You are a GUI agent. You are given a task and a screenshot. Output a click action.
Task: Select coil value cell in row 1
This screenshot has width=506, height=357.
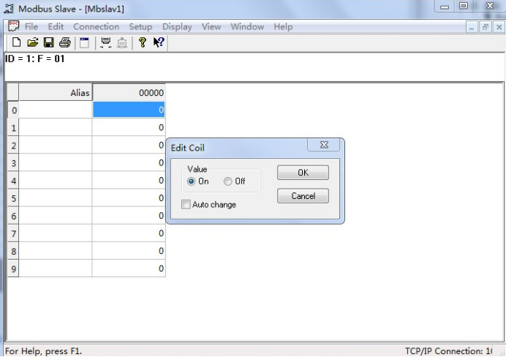[x=129, y=127]
